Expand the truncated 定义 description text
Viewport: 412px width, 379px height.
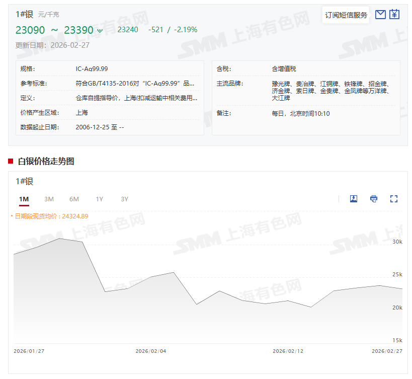pyautogui.click(x=136, y=98)
